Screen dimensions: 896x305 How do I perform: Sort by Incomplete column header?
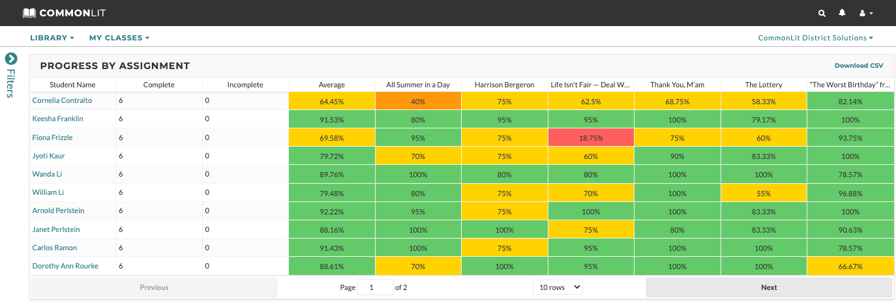coord(245,85)
